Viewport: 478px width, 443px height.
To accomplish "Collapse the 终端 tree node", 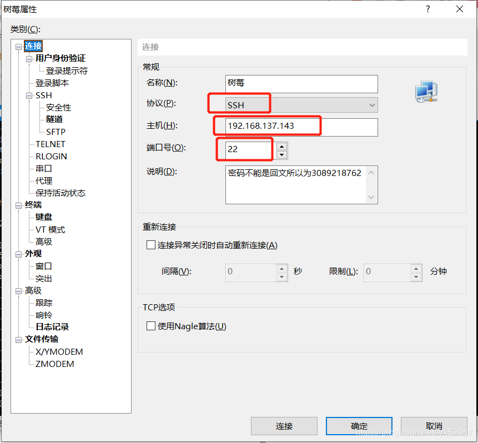I will 18,205.
